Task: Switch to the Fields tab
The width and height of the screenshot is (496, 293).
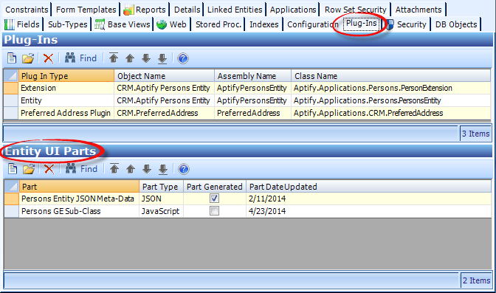Action: (22, 24)
